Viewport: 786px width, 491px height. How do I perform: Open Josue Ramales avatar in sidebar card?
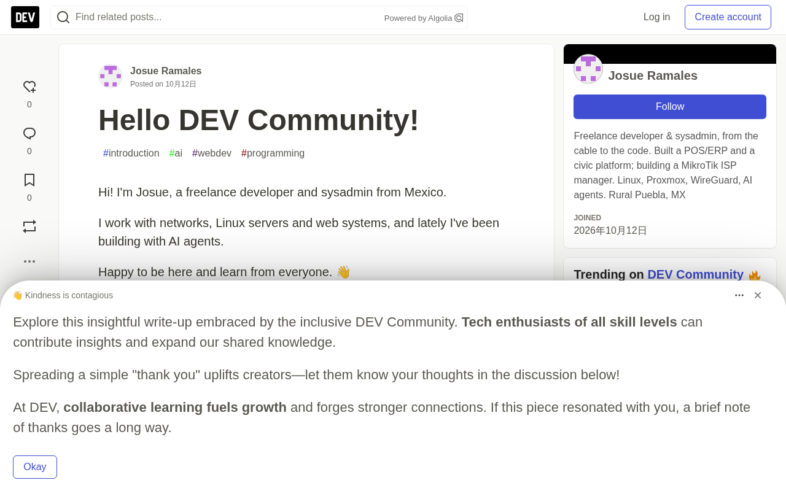(x=588, y=69)
